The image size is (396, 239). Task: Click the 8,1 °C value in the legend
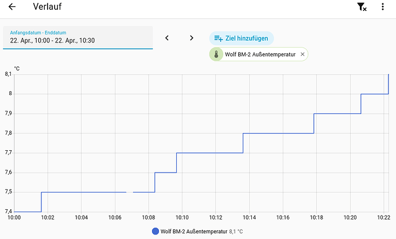coord(236,232)
